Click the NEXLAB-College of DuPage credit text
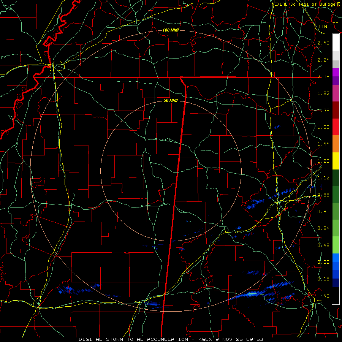The width and height of the screenshot is (342, 342). pyautogui.click(x=306, y=4)
